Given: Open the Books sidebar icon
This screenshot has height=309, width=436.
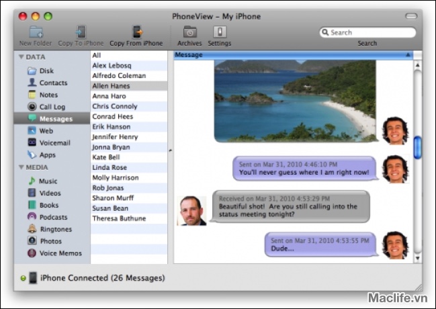Looking at the screenshot, I should tap(32, 205).
